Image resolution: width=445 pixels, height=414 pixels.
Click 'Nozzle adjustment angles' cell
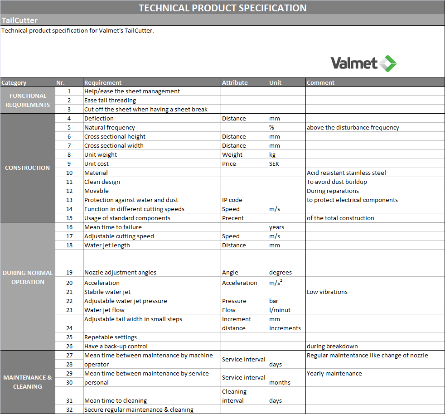click(x=152, y=263)
